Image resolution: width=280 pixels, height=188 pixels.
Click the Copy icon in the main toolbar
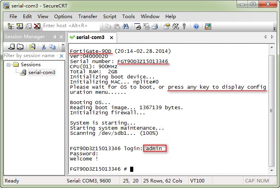[108, 26]
